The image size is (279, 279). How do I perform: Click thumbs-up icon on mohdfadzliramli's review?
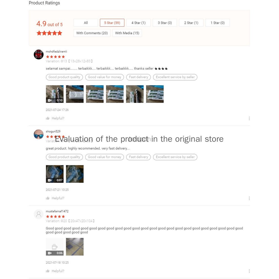point(48,118)
